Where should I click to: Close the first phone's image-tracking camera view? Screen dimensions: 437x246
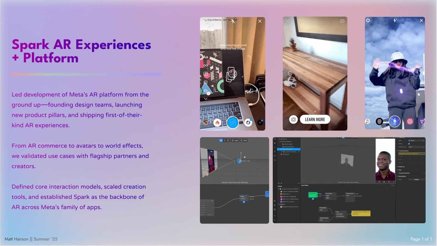click(260, 21)
